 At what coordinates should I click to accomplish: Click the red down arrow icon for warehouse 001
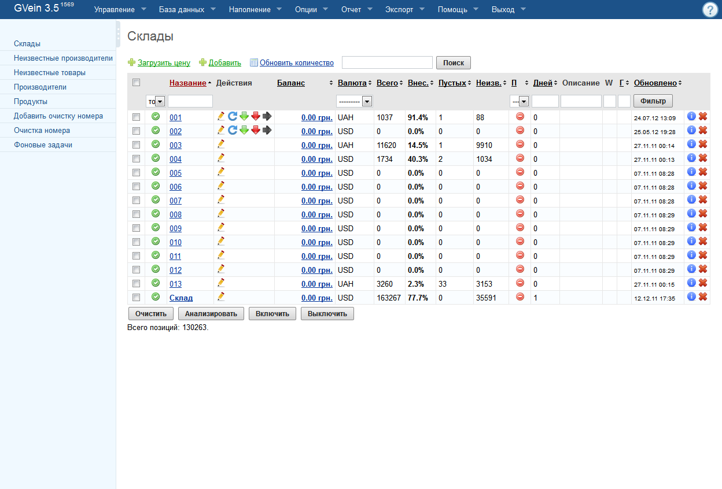coord(256,116)
